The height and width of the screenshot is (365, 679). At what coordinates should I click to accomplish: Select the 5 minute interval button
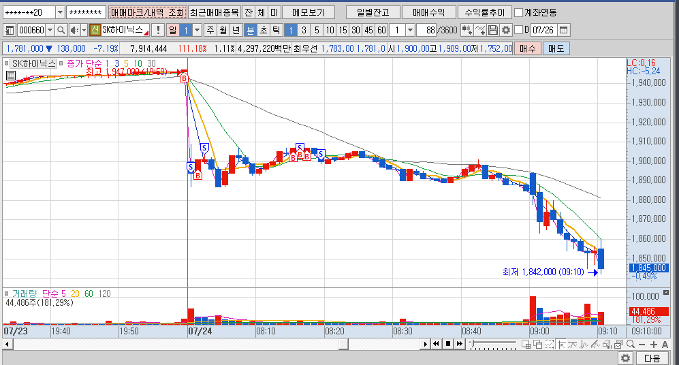point(317,30)
